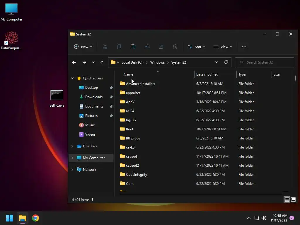Click the Rename icon in toolbar
Screen dimensions: 300x225
(147, 47)
